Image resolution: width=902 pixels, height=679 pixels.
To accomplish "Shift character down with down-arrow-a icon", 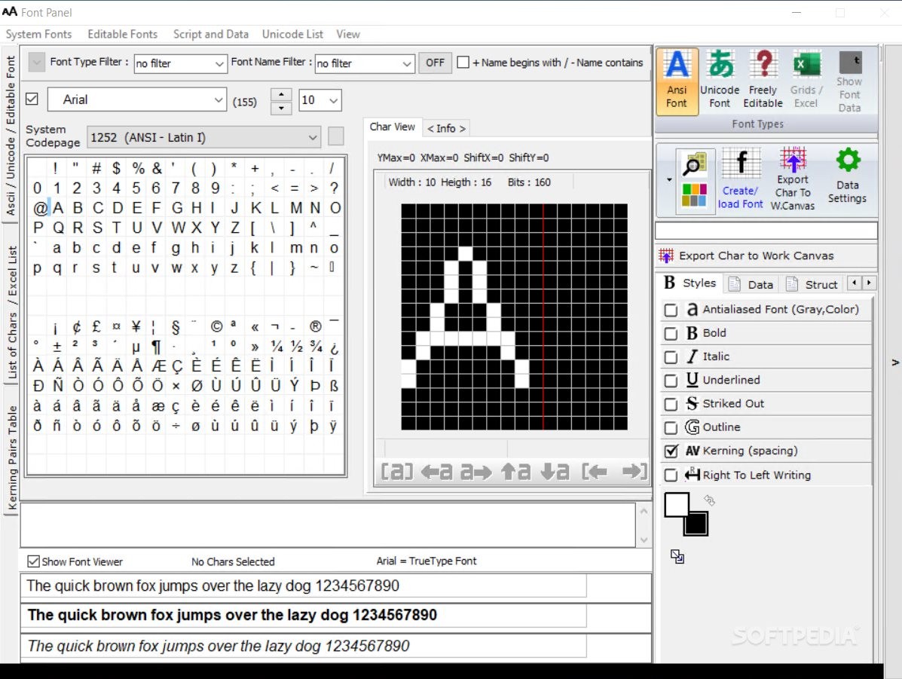I will tap(555, 472).
